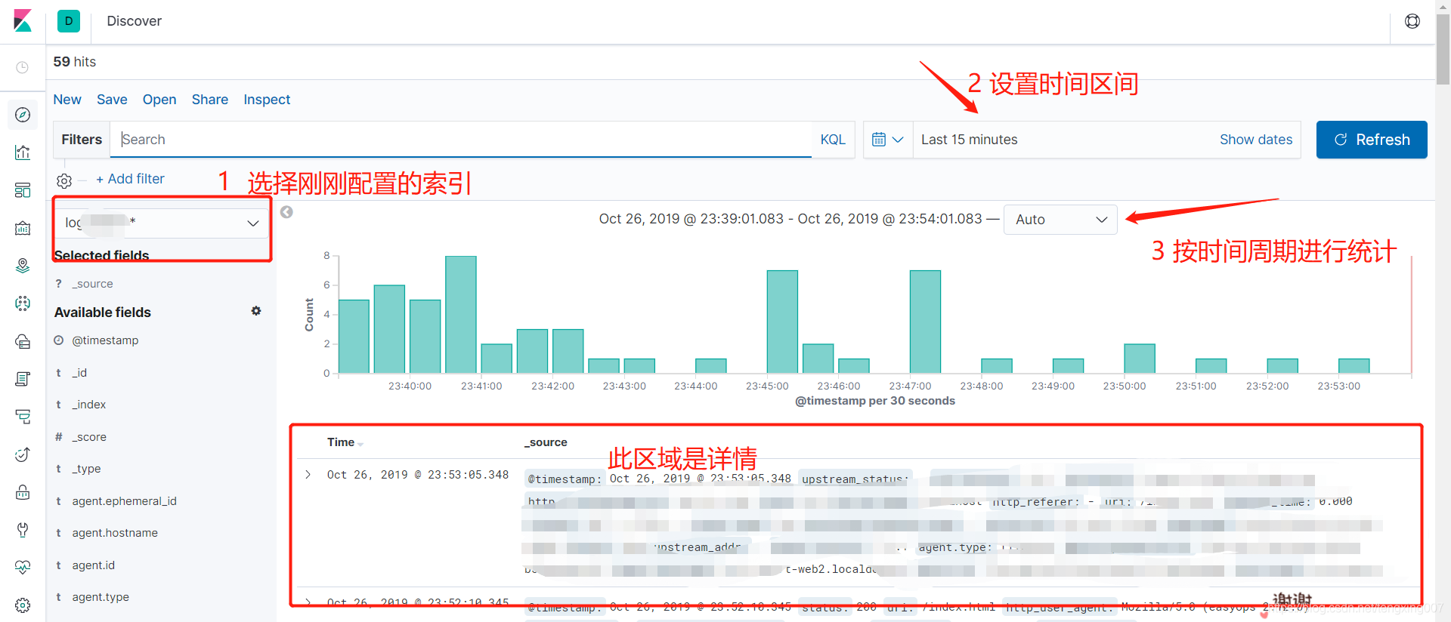Select the agent.ephemeral_id field

(x=124, y=501)
